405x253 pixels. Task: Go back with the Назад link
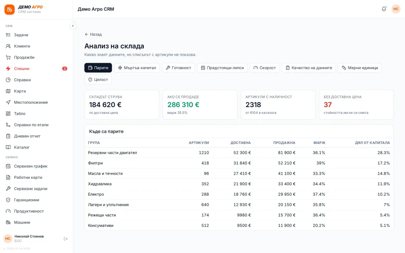tap(93, 34)
